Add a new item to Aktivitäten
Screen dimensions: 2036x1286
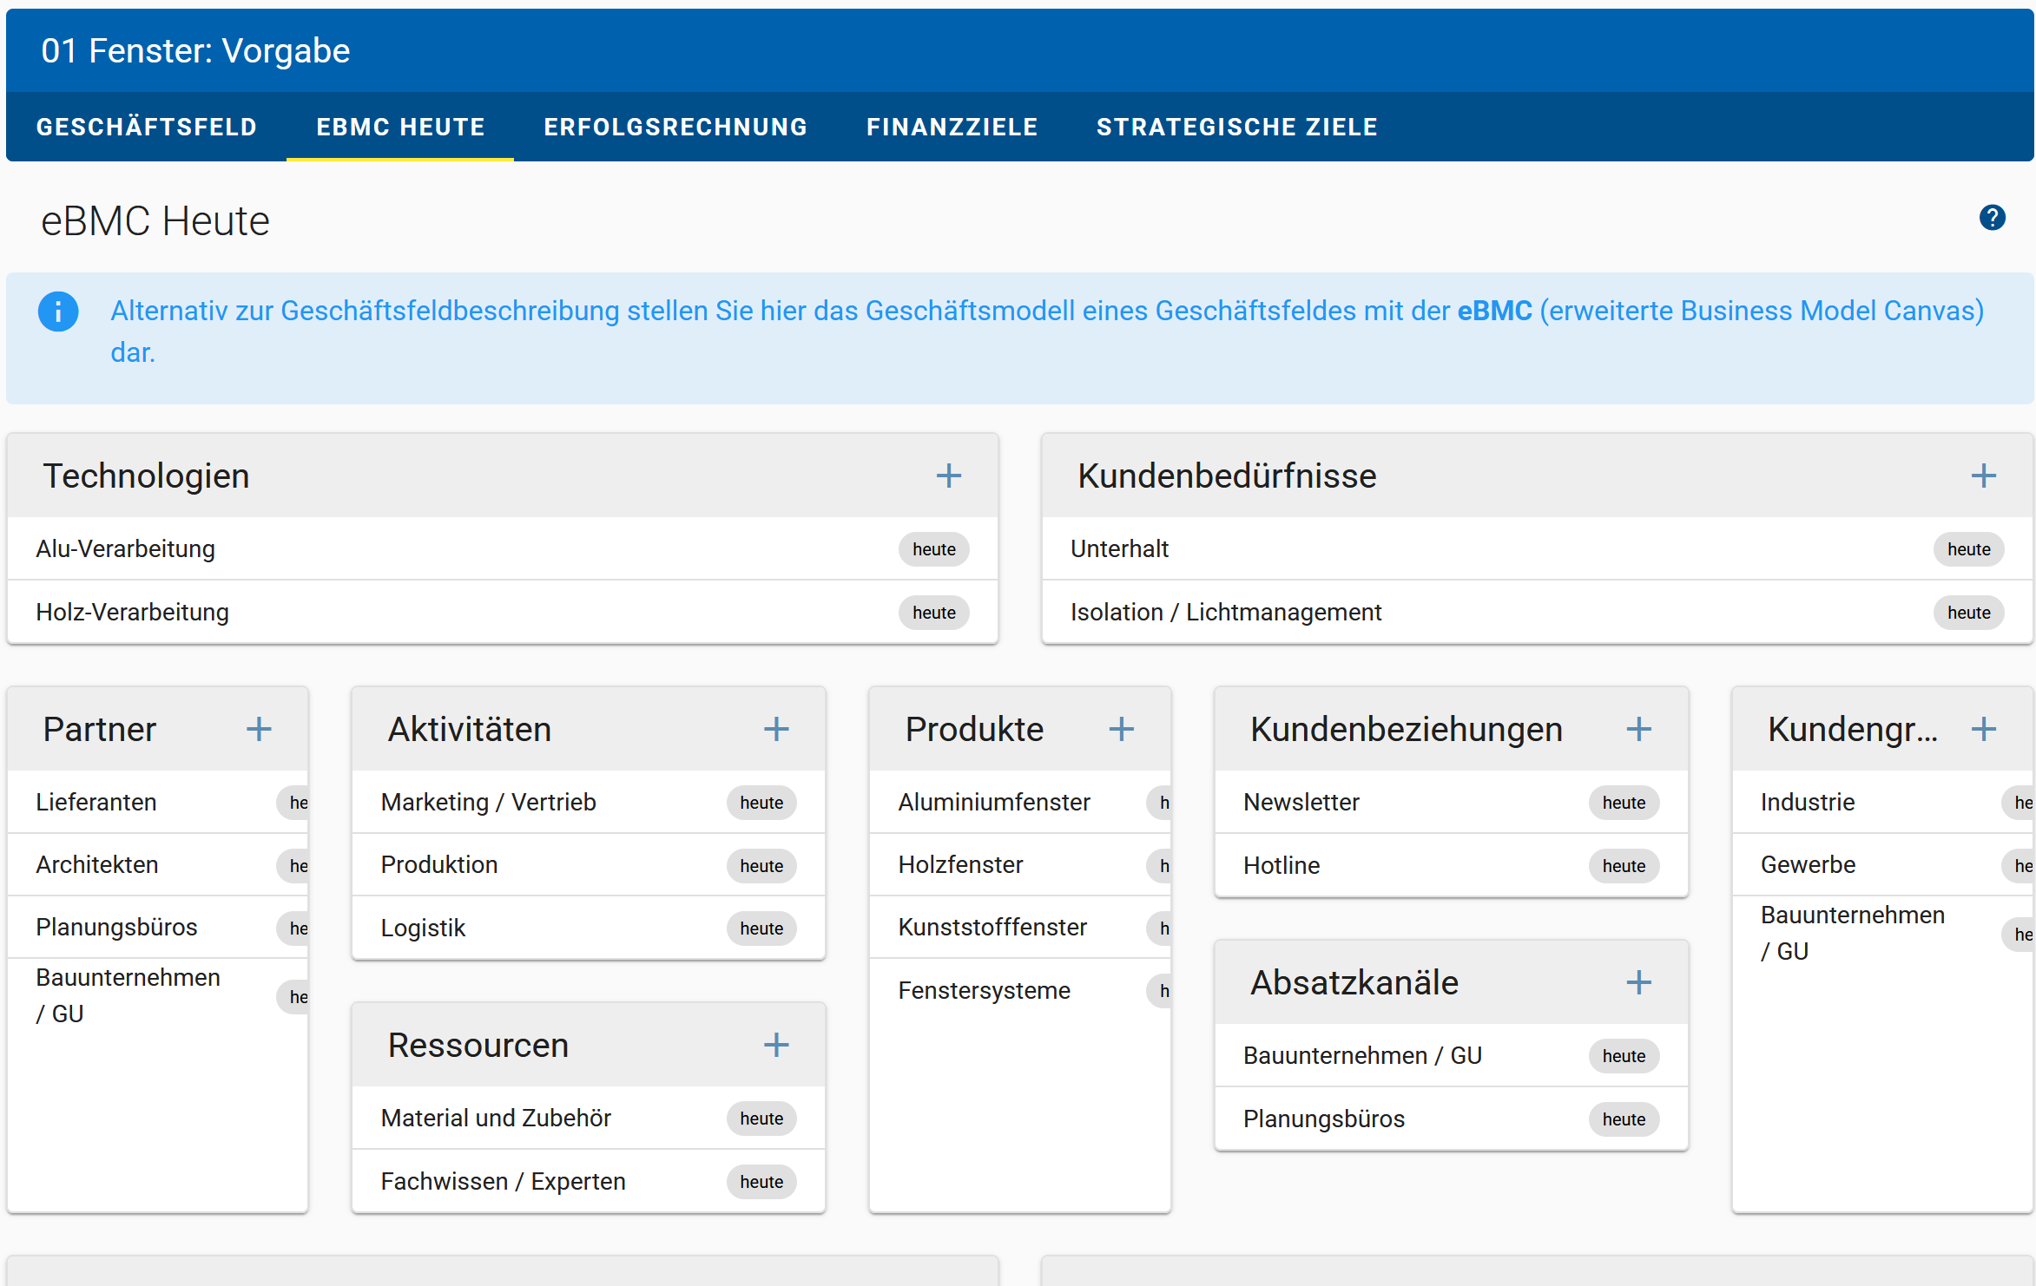[x=776, y=729]
